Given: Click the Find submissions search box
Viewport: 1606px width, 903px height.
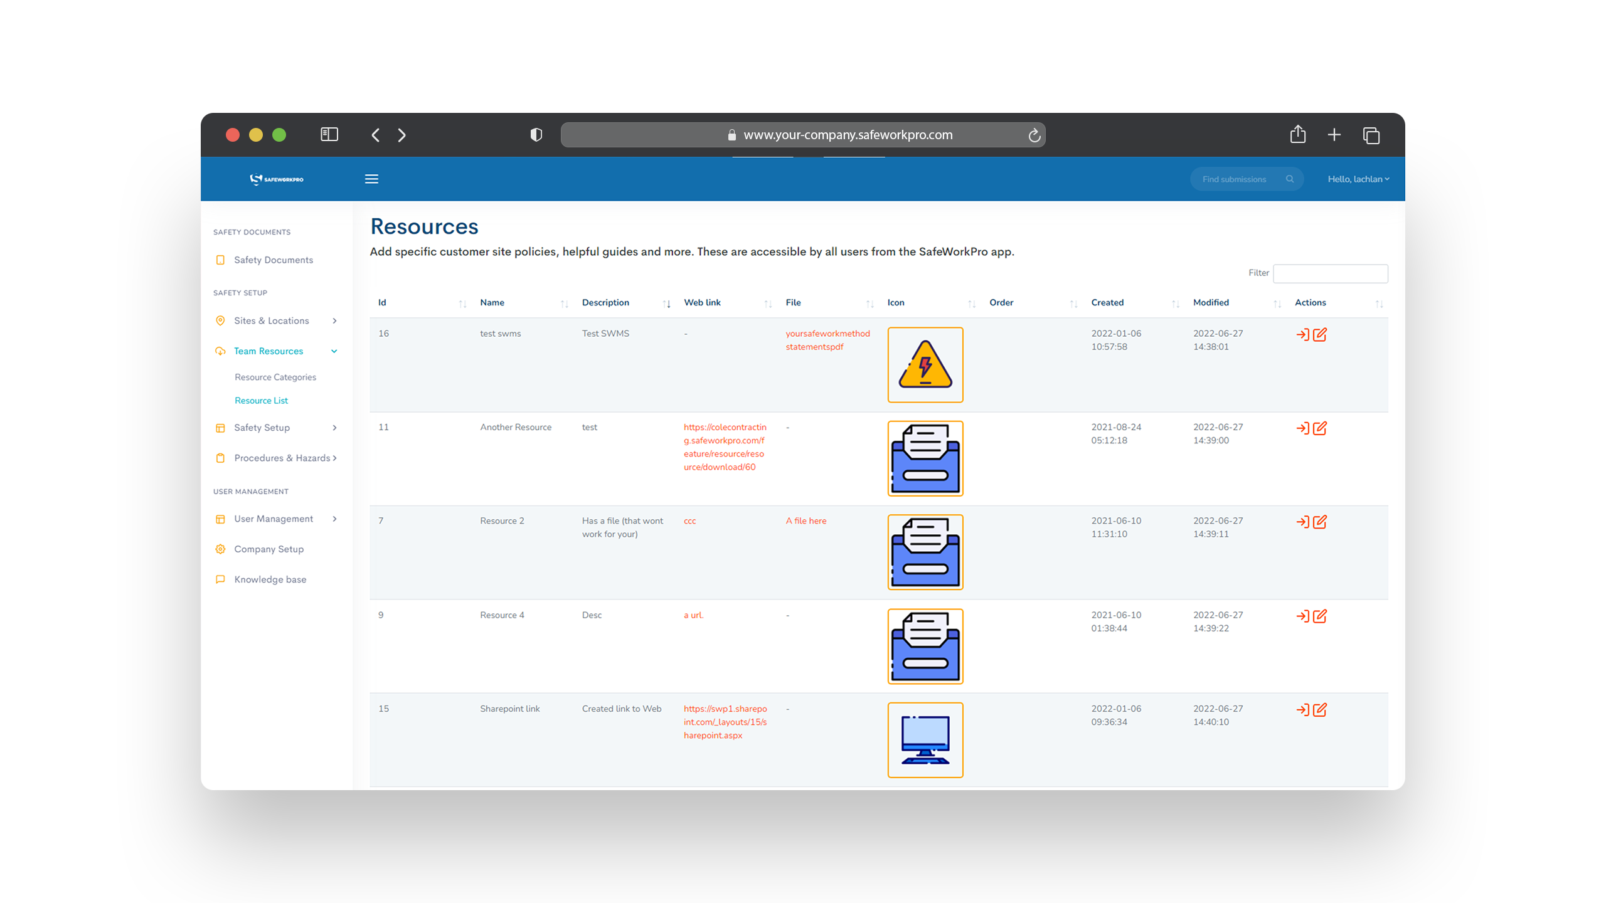Looking at the screenshot, I should 1247,179.
